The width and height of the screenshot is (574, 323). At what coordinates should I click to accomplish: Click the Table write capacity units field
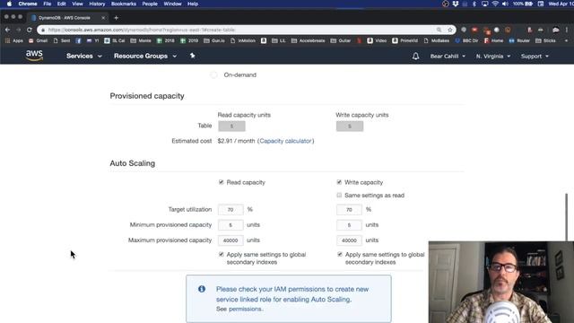pyautogui.click(x=350, y=126)
